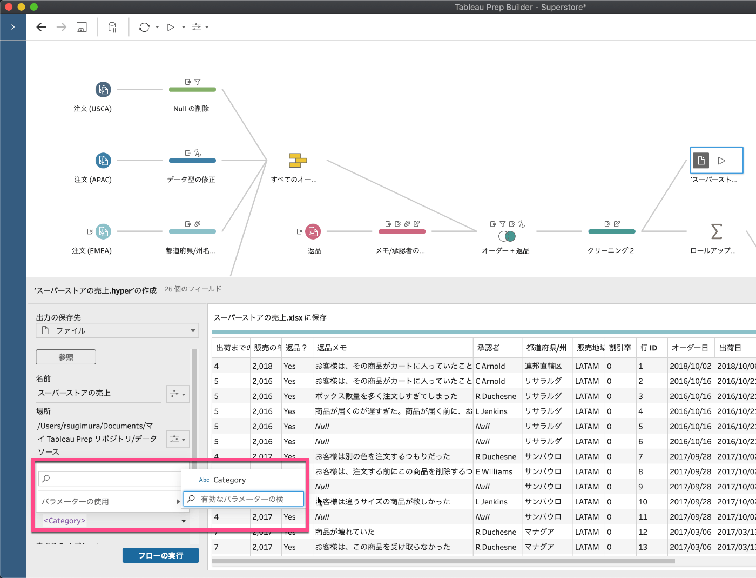Select the データ型の修正 clean step
The height and width of the screenshot is (578, 756).
coord(192,161)
